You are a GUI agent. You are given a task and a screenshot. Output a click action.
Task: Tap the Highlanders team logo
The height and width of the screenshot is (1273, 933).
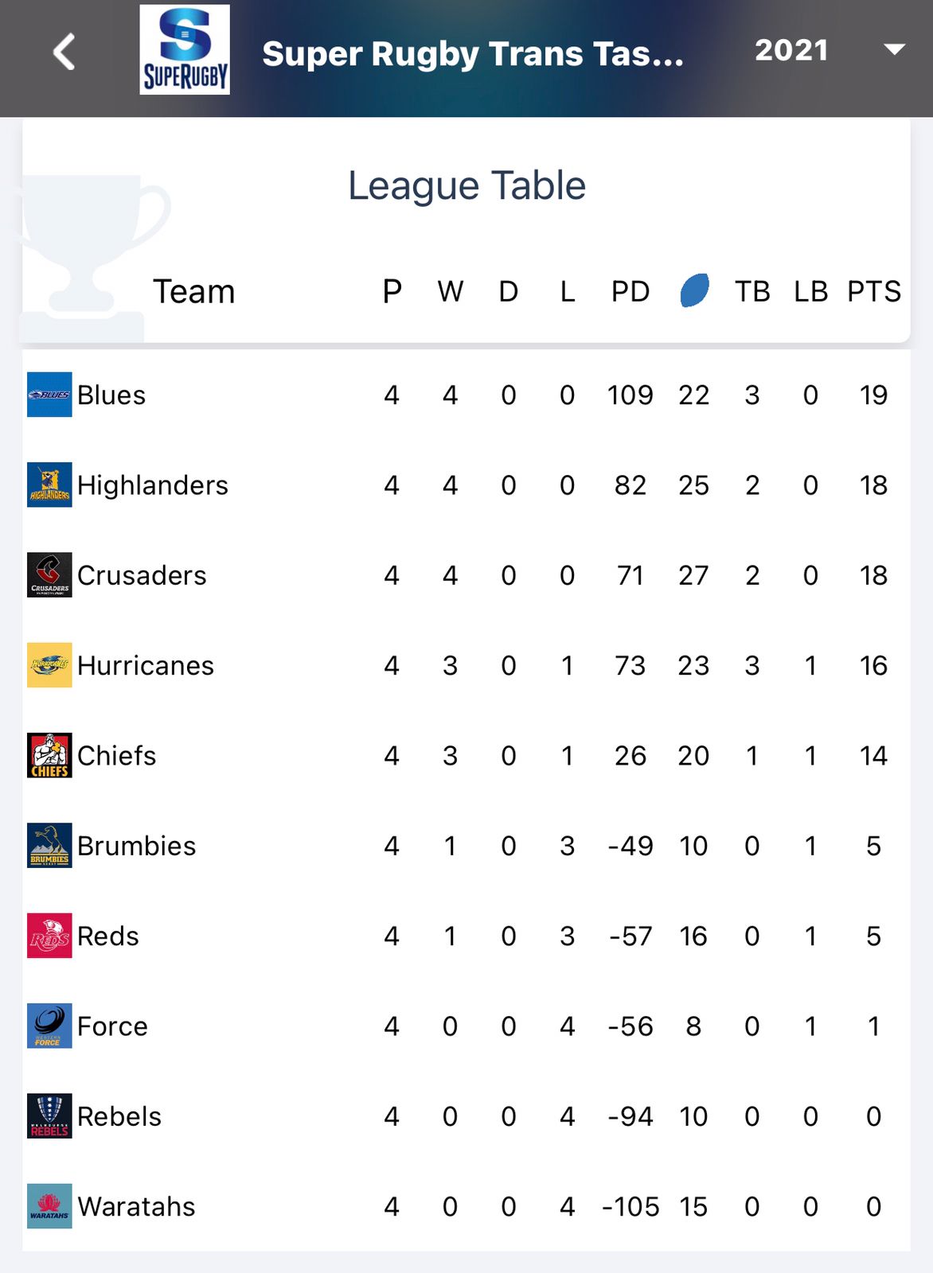point(49,485)
